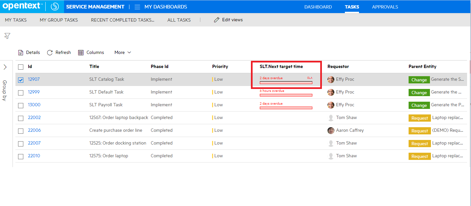Open the Columns configuration icon
The width and height of the screenshot is (471, 206).
81,52
